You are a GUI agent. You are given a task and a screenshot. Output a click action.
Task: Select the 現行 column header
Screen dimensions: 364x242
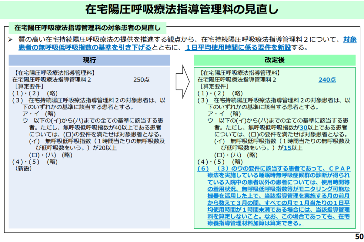[89, 60]
